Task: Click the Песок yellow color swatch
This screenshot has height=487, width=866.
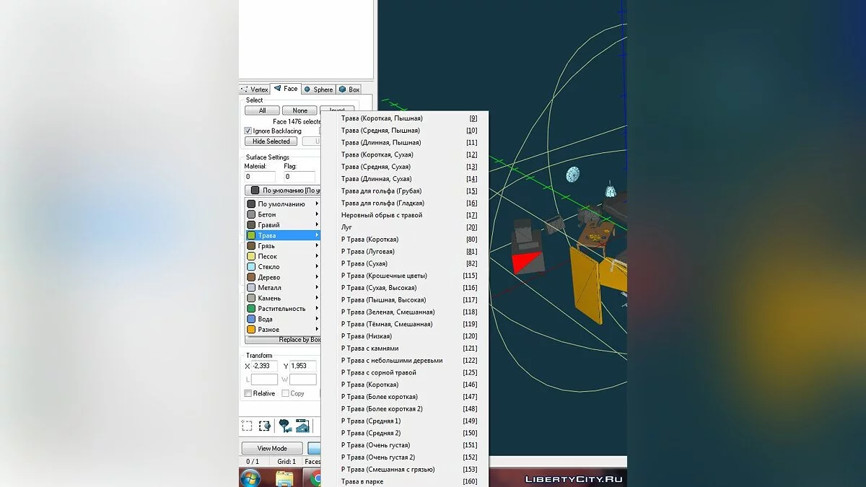Action: pyautogui.click(x=251, y=256)
